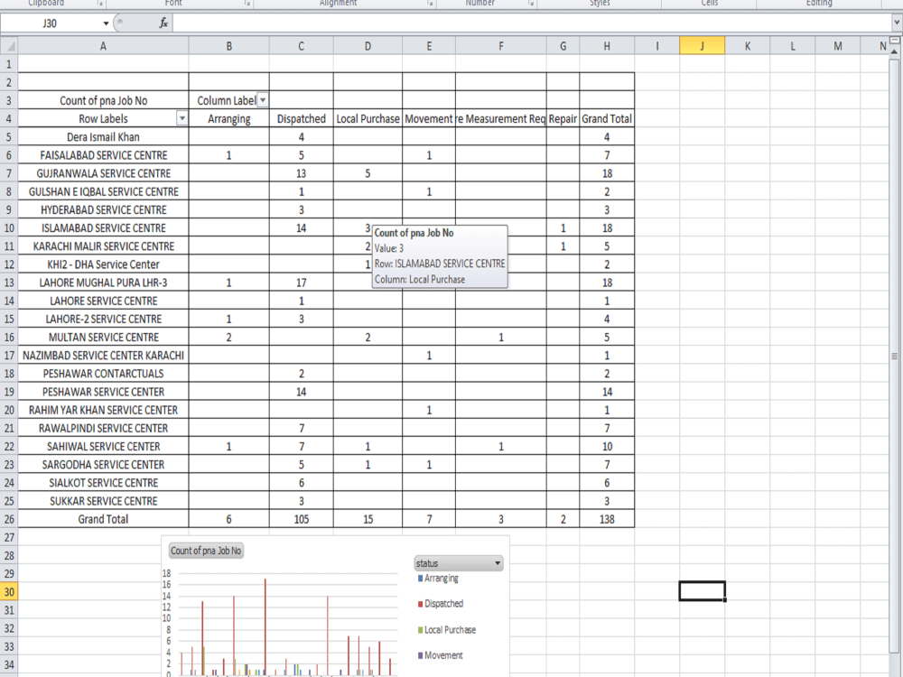This screenshot has height=677, width=903.
Task: Expand the formula bar using its chevron
Action: [x=895, y=23]
